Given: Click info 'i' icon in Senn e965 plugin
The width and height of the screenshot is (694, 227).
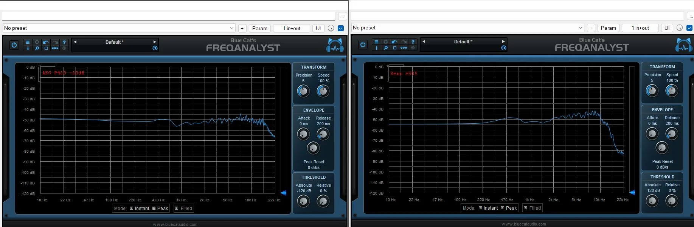Looking at the screenshot, I should pyautogui.click(x=376, y=48).
